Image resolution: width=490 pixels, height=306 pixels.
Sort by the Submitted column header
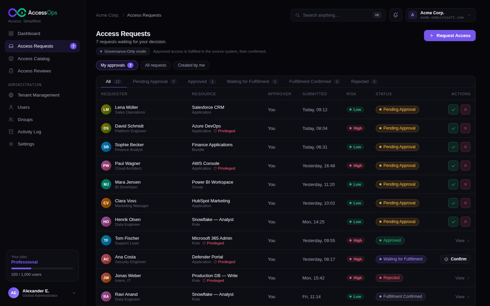pos(315,94)
